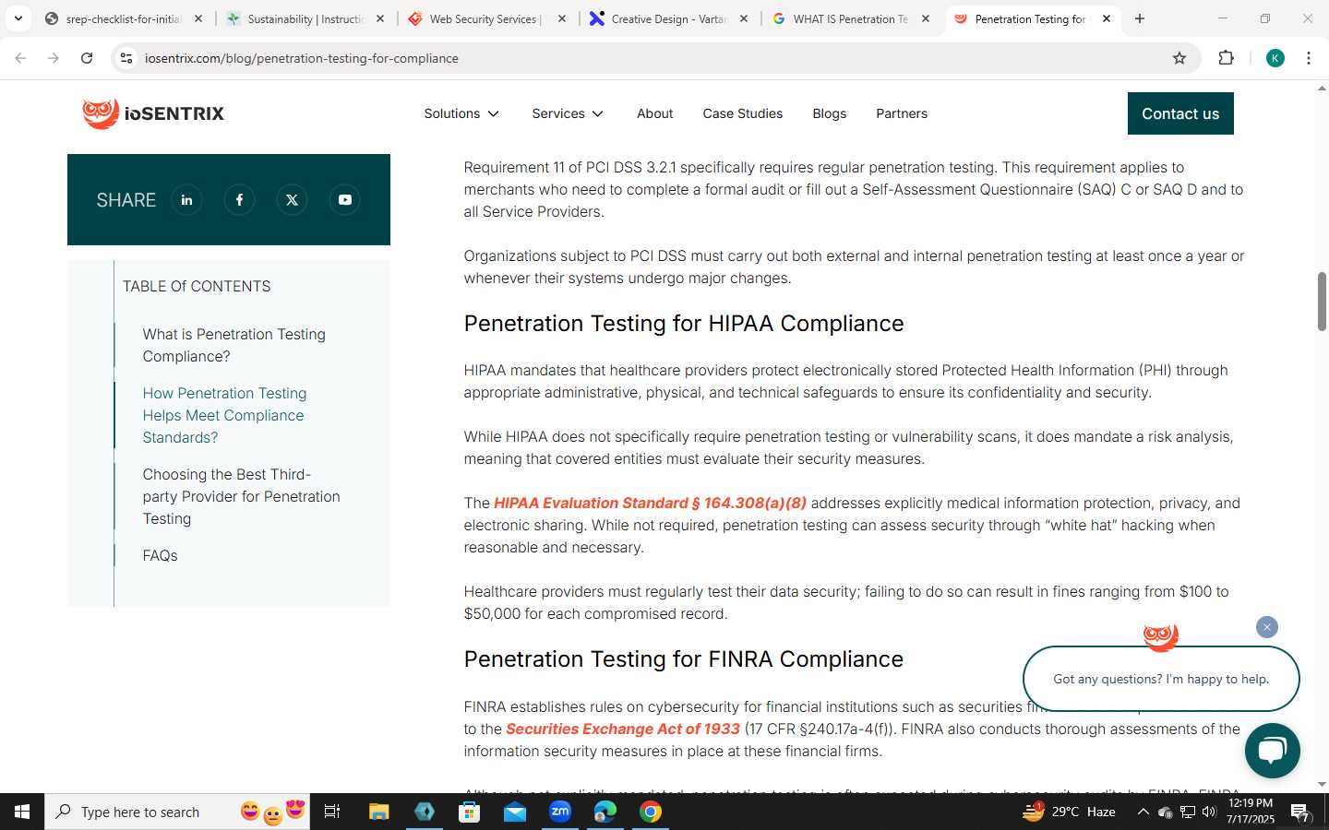This screenshot has height=830, width=1329.
Task: Click the taskbar search box
Action: [x=177, y=812]
